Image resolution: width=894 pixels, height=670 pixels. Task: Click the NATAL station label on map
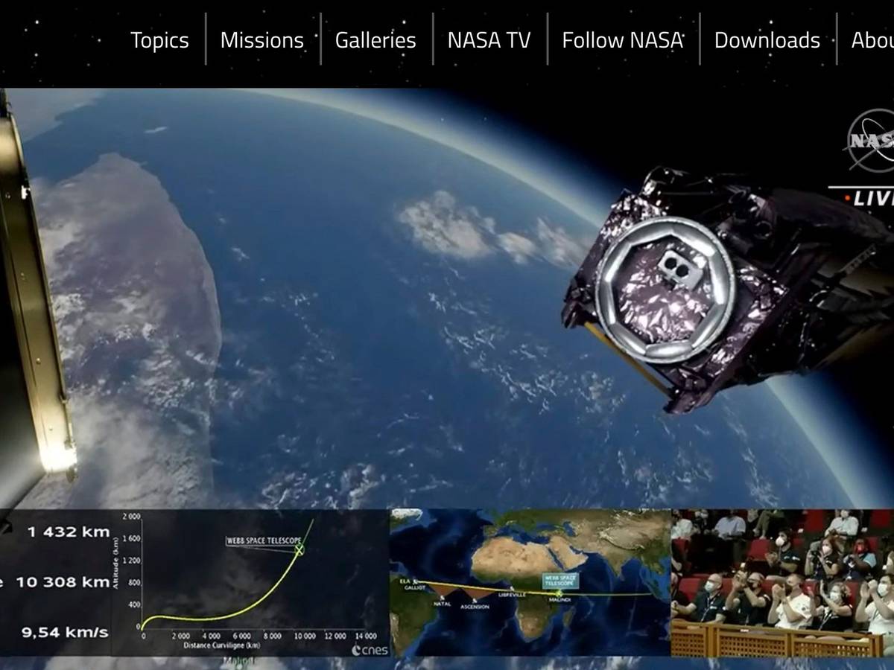click(x=443, y=604)
